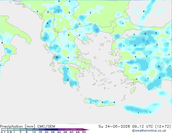
Task: Click the 2–5 mm legend swatch
Action: tap(23, 129)
